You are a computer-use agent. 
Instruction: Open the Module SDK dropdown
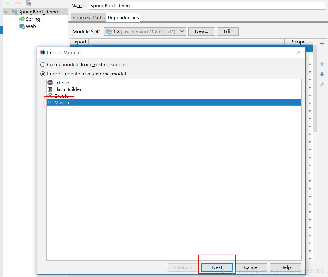click(145, 31)
